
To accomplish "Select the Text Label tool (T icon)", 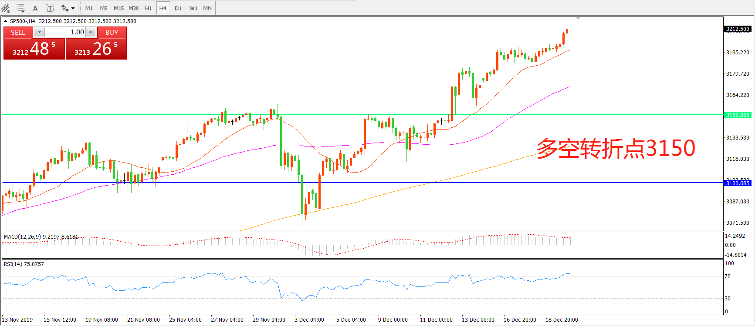I will [50, 8].
